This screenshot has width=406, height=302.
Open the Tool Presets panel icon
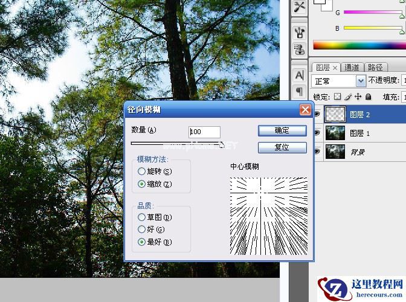pos(299,7)
